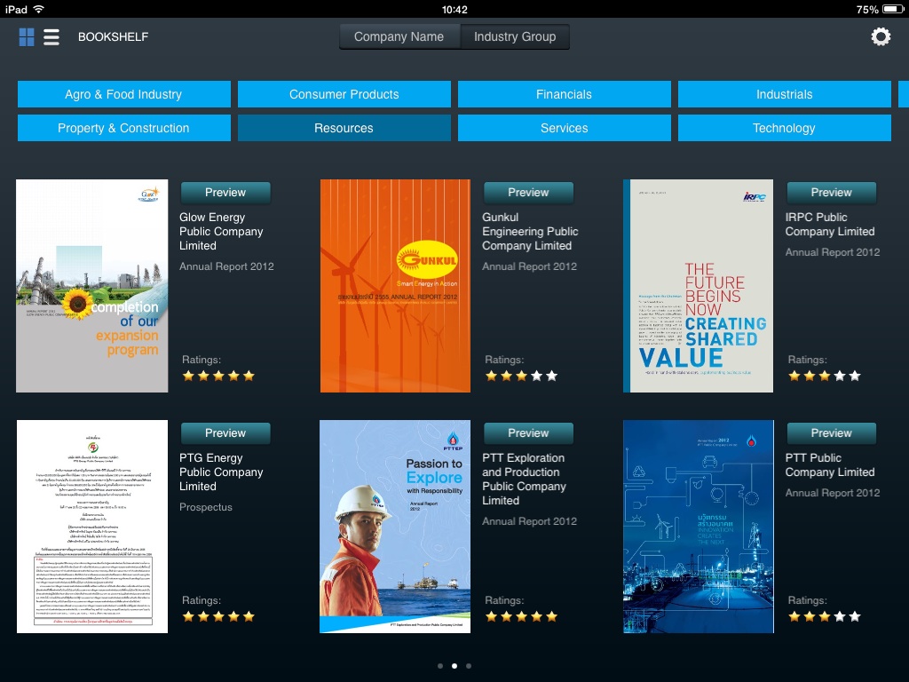The height and width of the screenshot is (682, 909).
Task: Select Company Name sorting toggle
Action: 399,36
